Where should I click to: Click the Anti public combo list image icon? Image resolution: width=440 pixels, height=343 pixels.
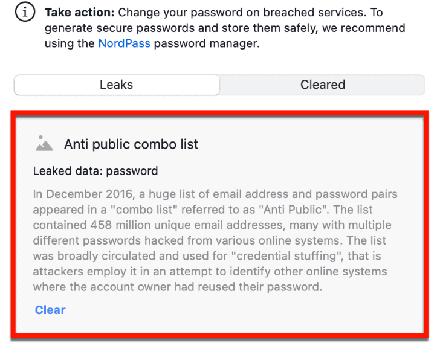click(x=44, y=144)
